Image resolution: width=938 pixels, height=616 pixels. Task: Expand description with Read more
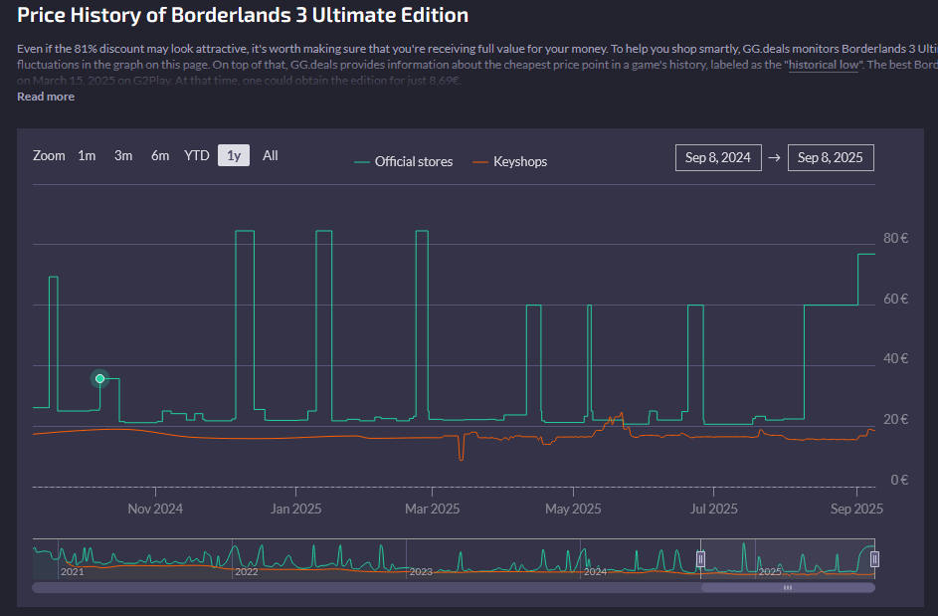click(46, 97)
